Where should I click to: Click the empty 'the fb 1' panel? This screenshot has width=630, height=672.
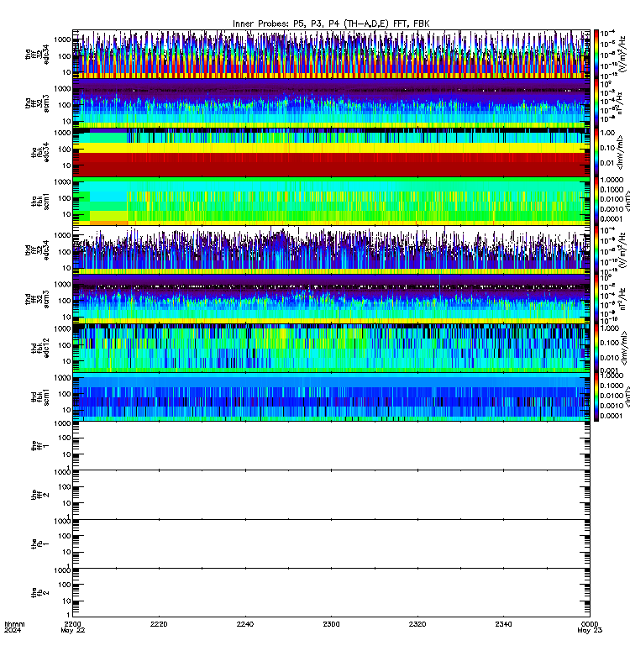(331, 543)
